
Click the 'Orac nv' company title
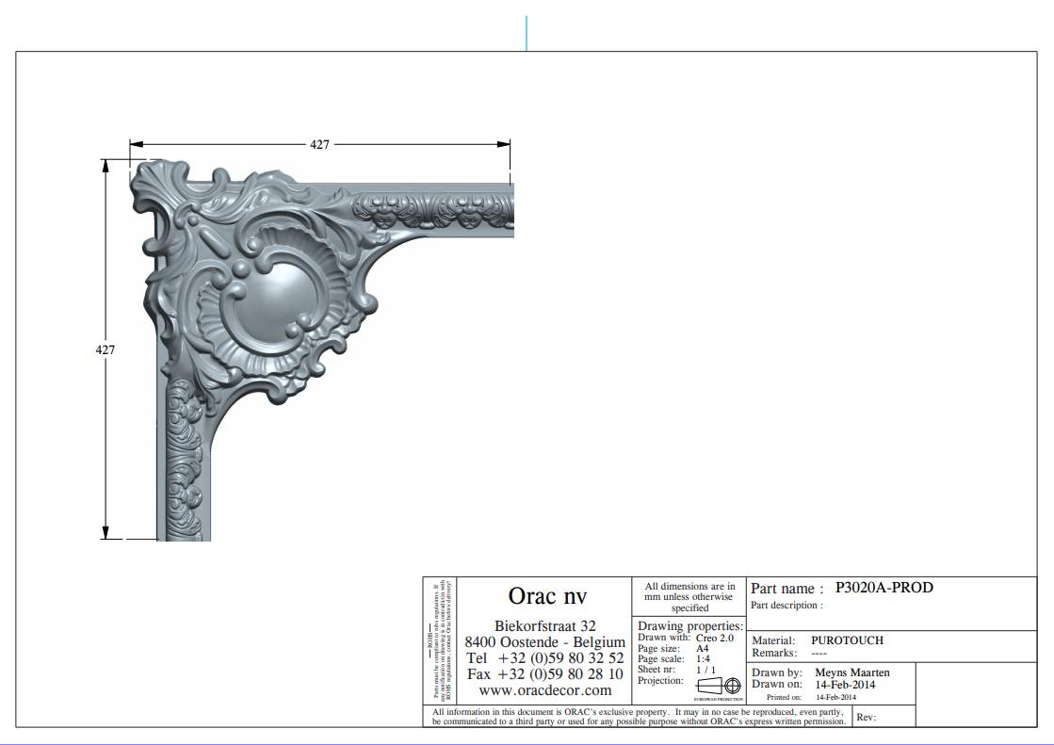pos(547,596)
